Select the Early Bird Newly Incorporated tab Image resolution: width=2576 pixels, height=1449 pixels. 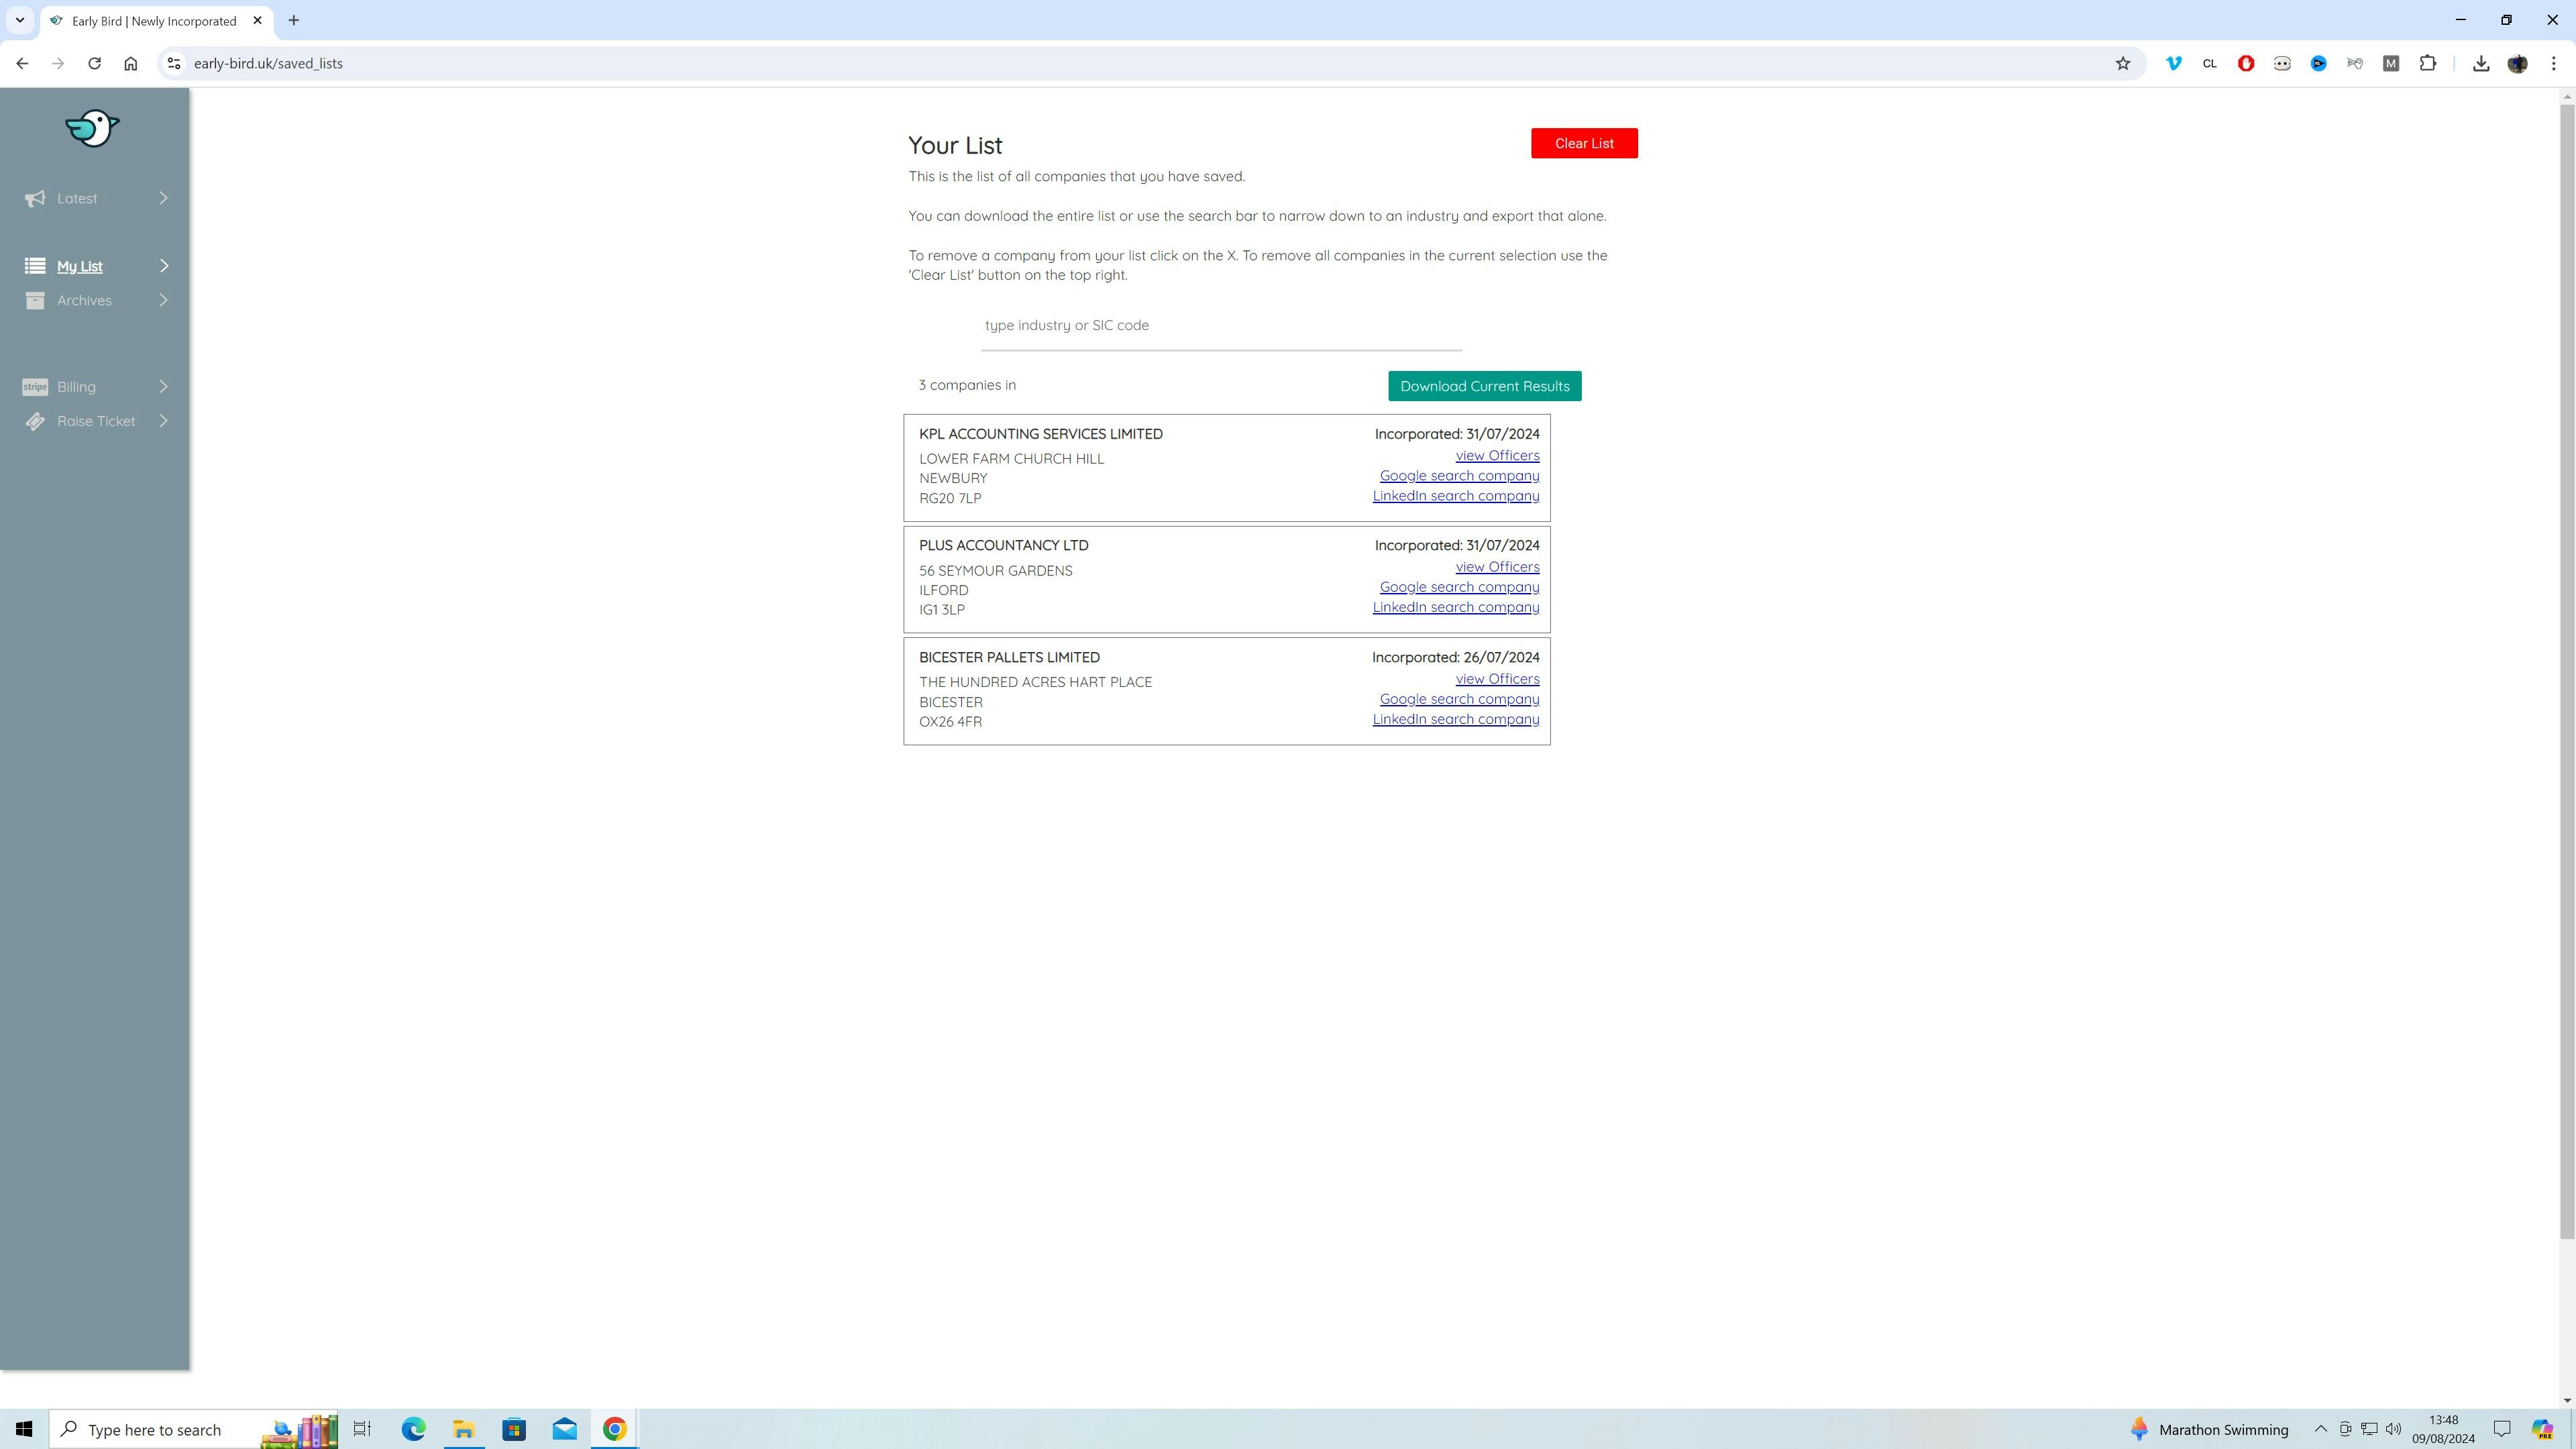click(x=156, y=21)
